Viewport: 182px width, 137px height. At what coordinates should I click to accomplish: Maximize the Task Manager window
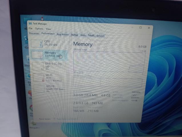coord(141,27)
